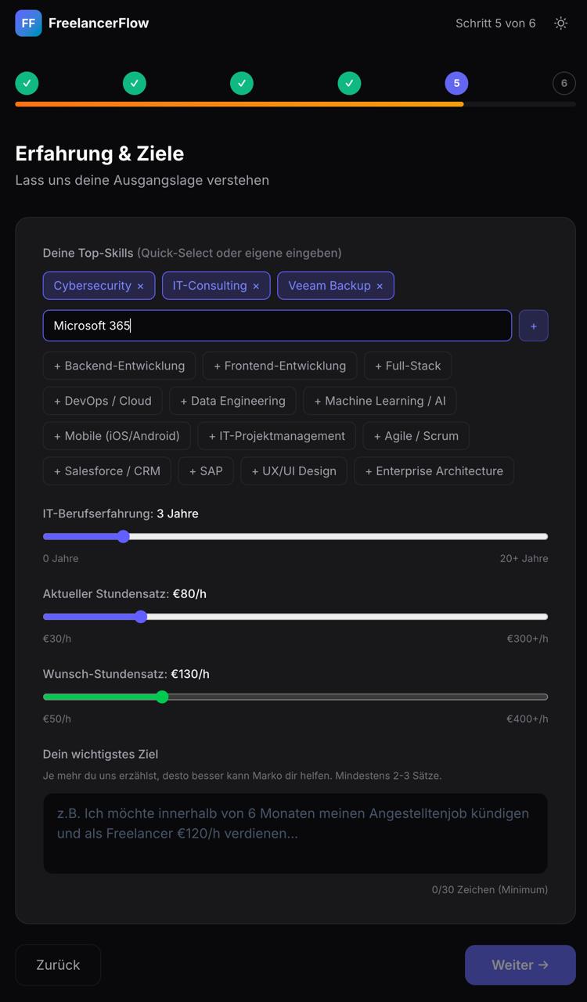Add the DevOps / Cloud skill chip

(103, 401)
